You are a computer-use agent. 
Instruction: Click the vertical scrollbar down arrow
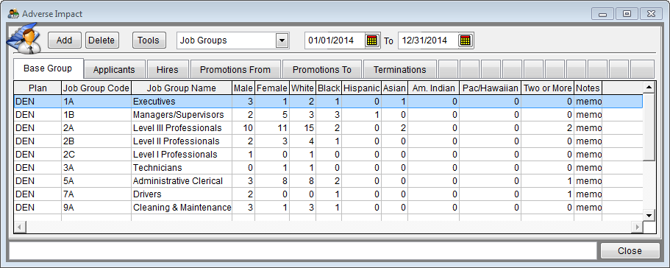click(649, 216)
